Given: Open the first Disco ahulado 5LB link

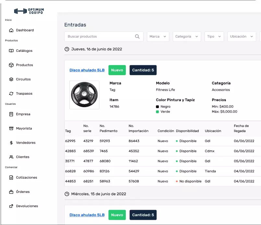Looking at the screenshot, I should coord(87,70).
